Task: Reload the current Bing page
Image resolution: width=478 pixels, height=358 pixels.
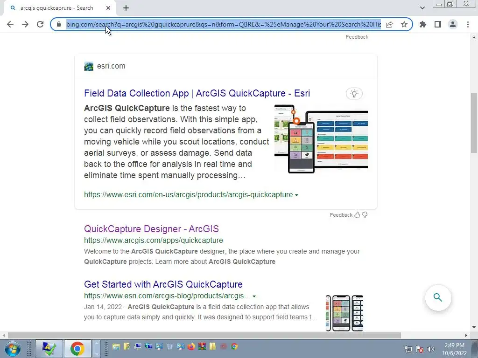Action: pyautogui.click(x=40, y=24)
